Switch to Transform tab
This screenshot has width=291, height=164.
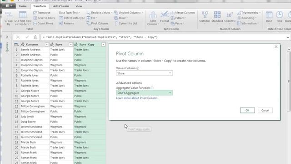[x=40, y=6]
